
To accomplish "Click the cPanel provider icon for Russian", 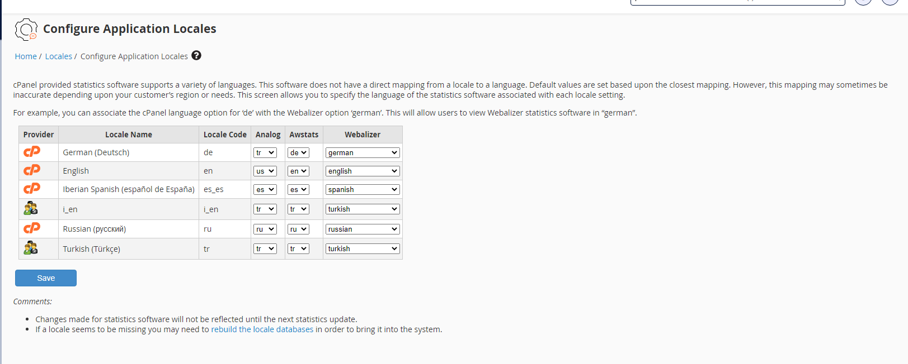I will 32,228.
